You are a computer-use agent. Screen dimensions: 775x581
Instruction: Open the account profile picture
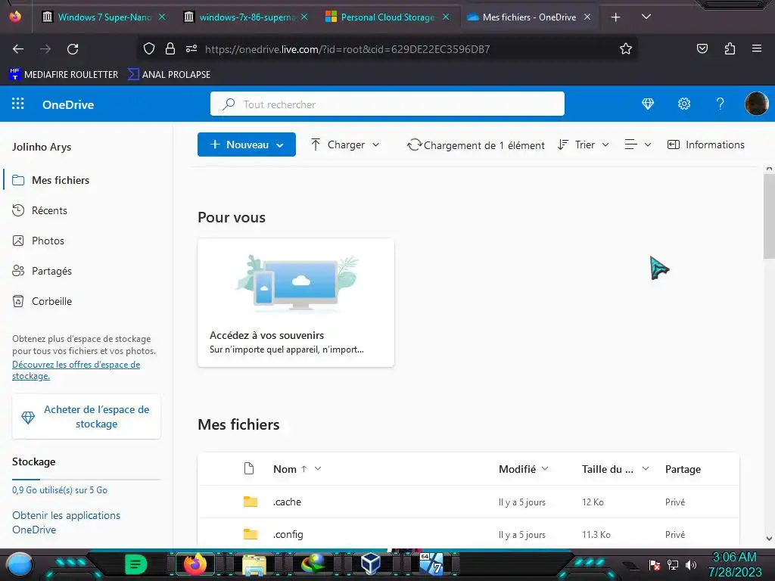(x=756, y=104)
